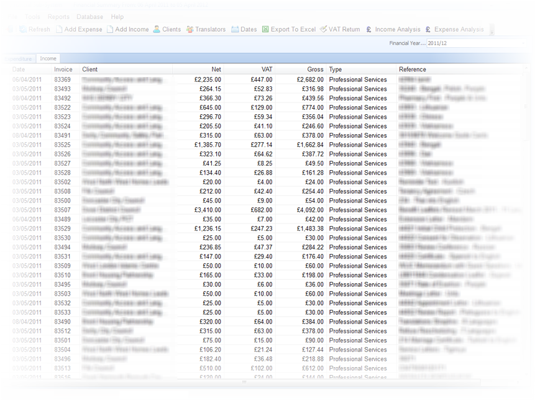The height and width of the screenshot is (400, 535).
Task: Open the Clients list icon
Action: [157, 29]
